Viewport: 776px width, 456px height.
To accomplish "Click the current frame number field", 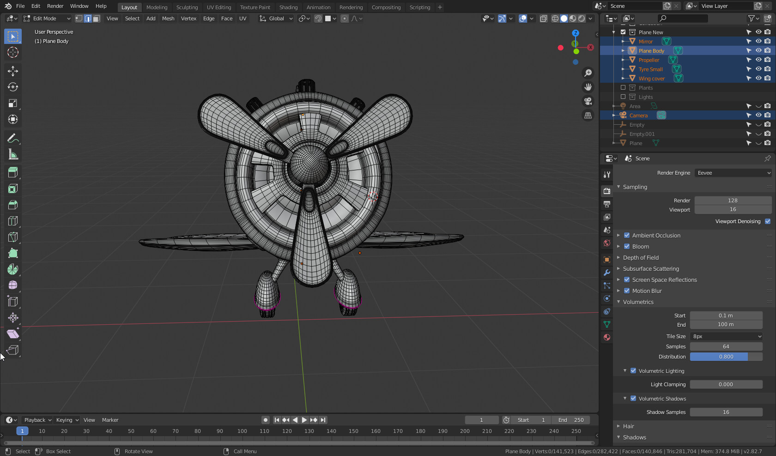I will 482,420.
